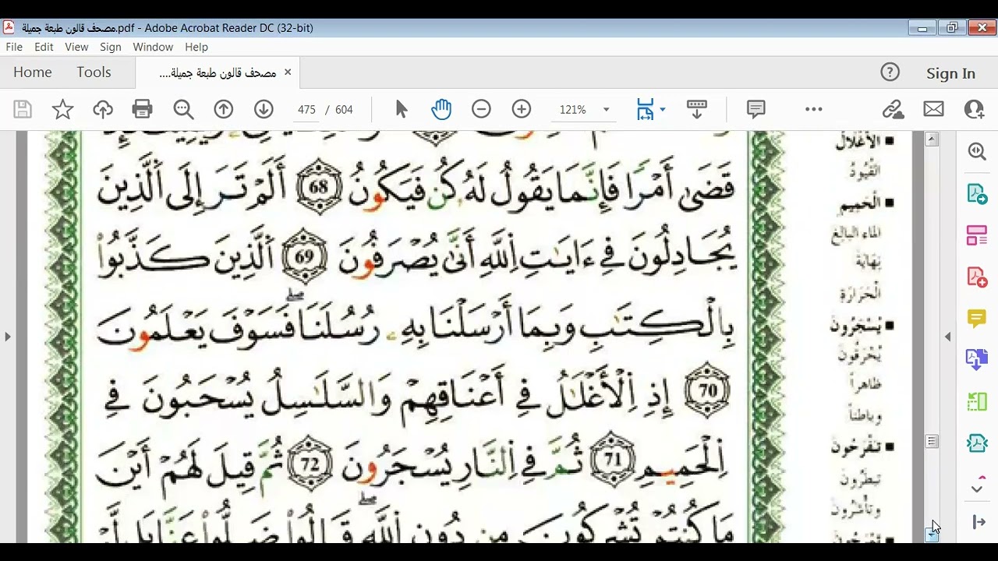Open the Edit menu
The width and height of the screenshot is (998, 561).
(x=44, y=47)
